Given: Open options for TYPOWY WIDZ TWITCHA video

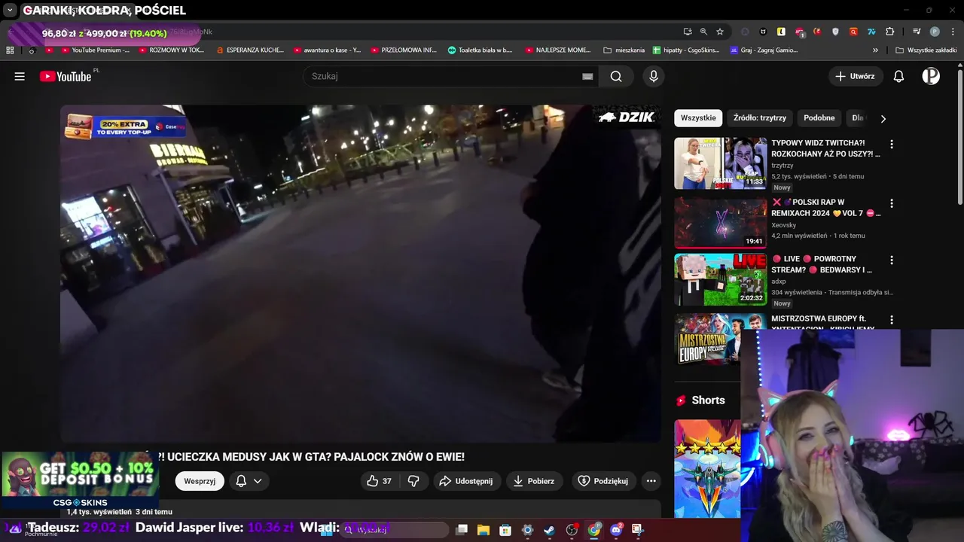Looking at the screenshot, I should [x=892, y=144].
